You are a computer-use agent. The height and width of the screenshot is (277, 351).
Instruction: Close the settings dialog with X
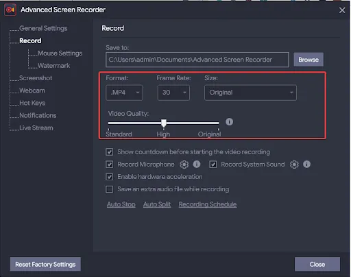point(342,10)
